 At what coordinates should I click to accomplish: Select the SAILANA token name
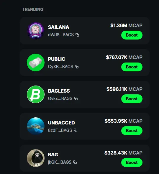(58, 27)
